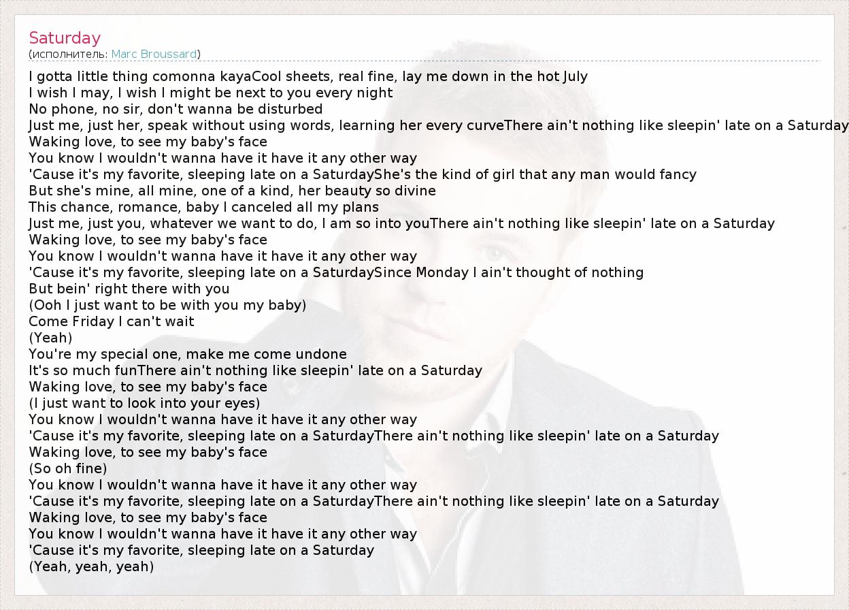Click the Saturday song title heading

[65, 38]
